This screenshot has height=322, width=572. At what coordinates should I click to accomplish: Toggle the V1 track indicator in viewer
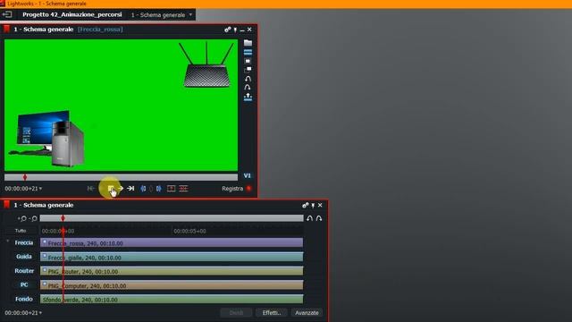[x=248, y=175]
